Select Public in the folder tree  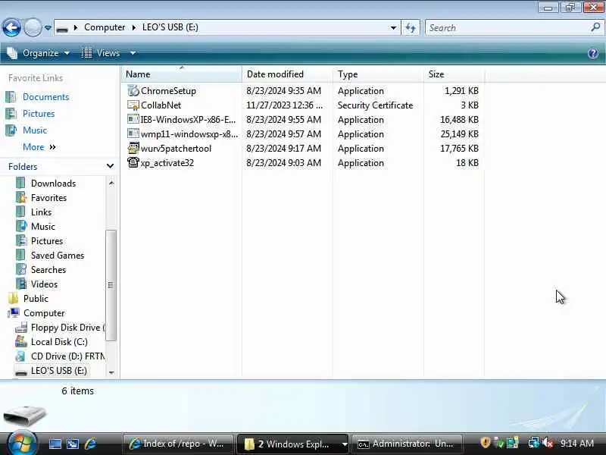[36, 299]
